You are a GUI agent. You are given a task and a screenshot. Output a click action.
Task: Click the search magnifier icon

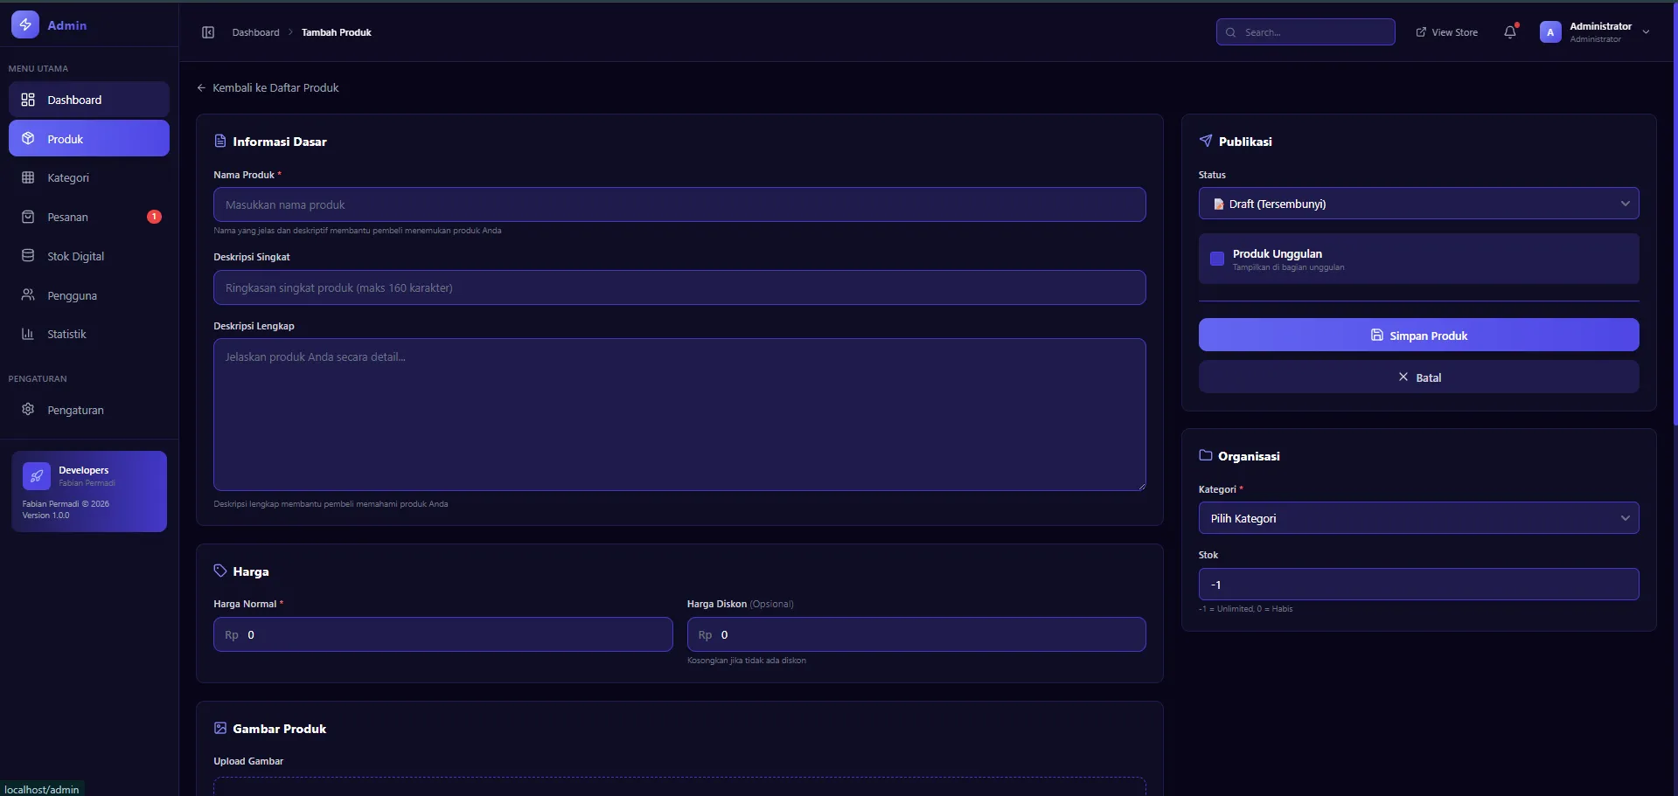pos(1230,32)
